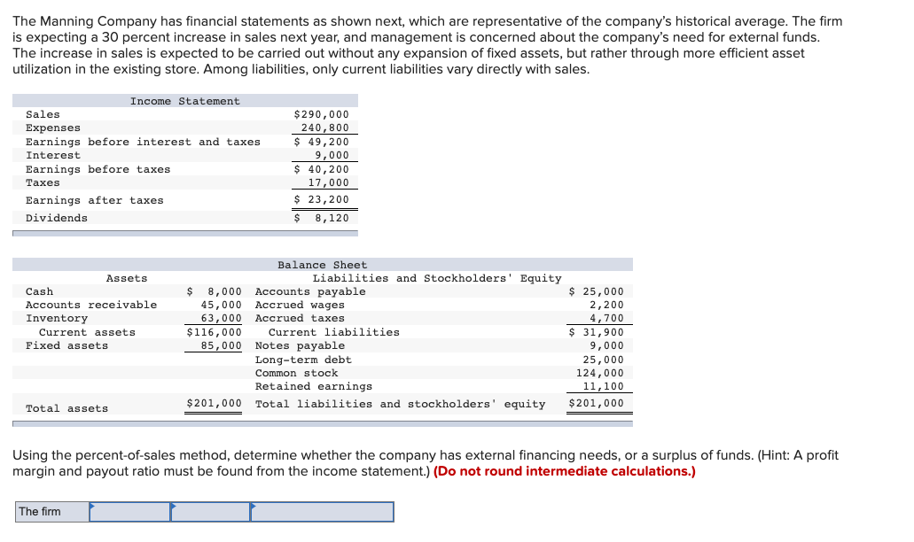Image resolution: width=914 pixels, height=542 pixels.
Task: Select Current assets value $116,000
Action: 214,332
